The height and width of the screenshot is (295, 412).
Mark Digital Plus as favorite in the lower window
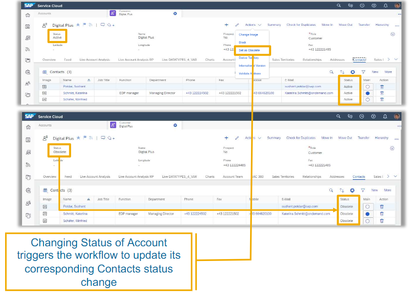(78, 138)
